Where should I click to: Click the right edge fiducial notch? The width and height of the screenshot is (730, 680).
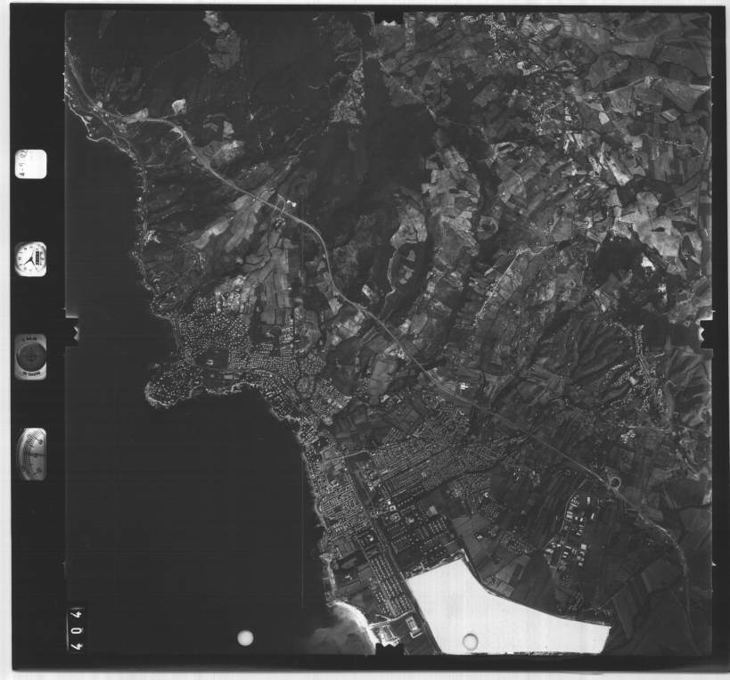click(707, 332)
